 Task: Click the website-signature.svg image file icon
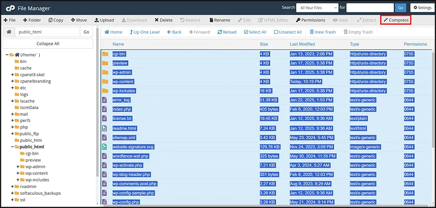[x=105, y=147]
